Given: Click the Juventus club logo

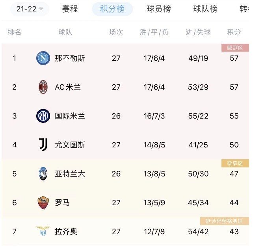Looking at the screenshot, I should pos(43,145).
